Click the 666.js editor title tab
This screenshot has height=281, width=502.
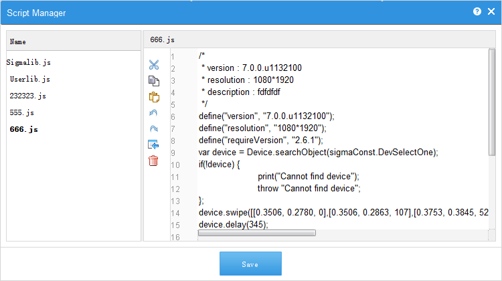point(163,39)
